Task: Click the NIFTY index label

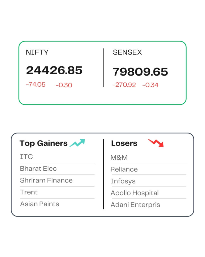Action: (x=37, y=52)
